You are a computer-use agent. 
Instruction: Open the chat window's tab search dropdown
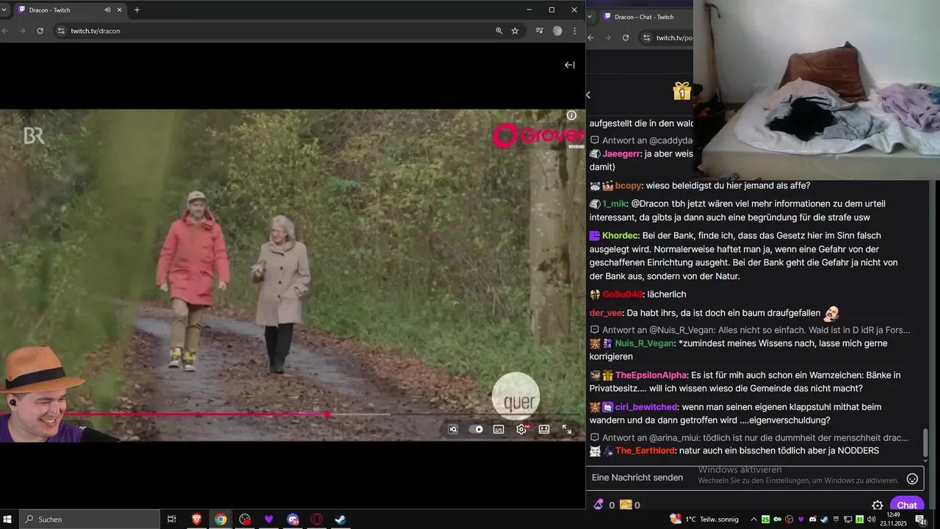tap(589, 17)
